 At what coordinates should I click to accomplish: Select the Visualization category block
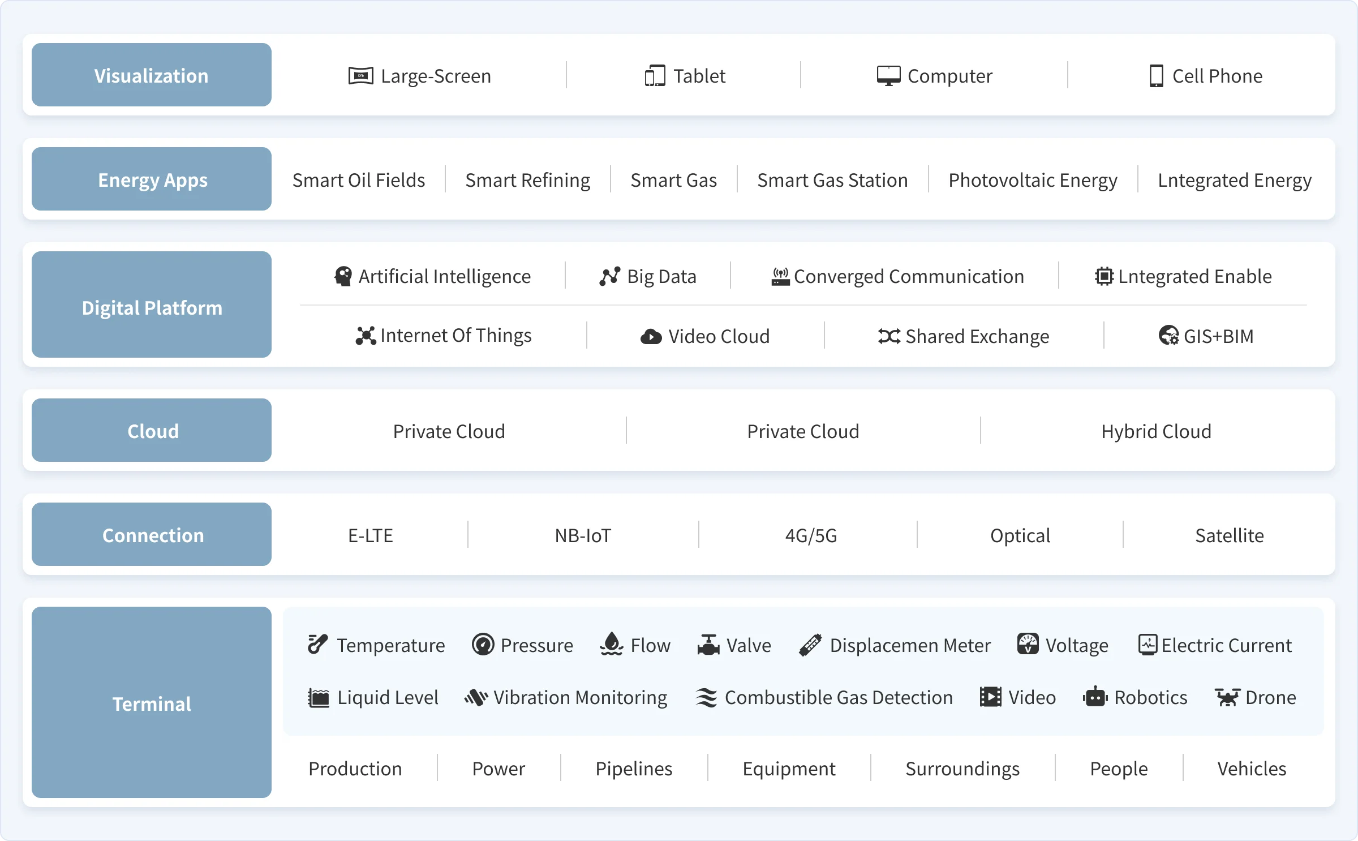(152, 75)
